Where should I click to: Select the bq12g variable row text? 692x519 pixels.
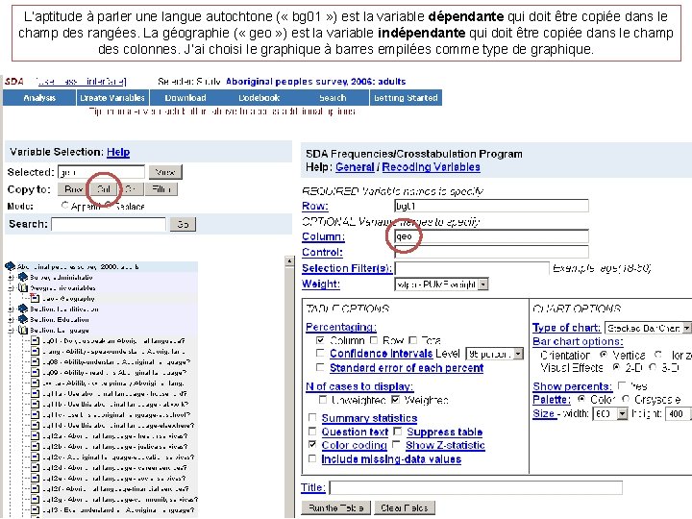tap(120, 500)
